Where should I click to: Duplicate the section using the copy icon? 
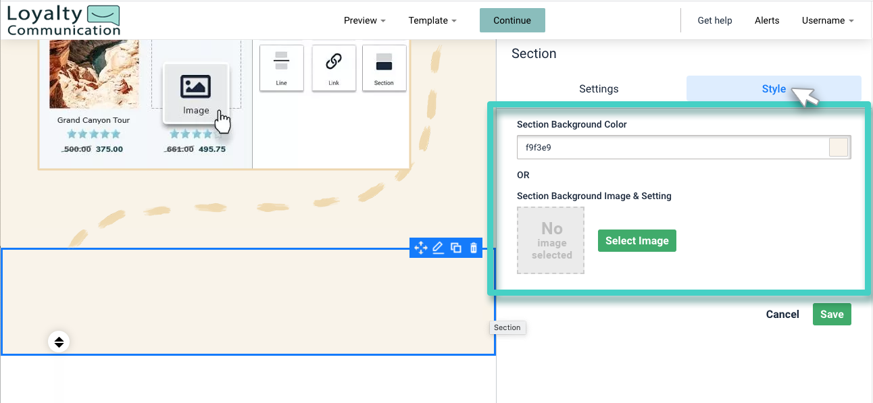[x=455, y=248]
